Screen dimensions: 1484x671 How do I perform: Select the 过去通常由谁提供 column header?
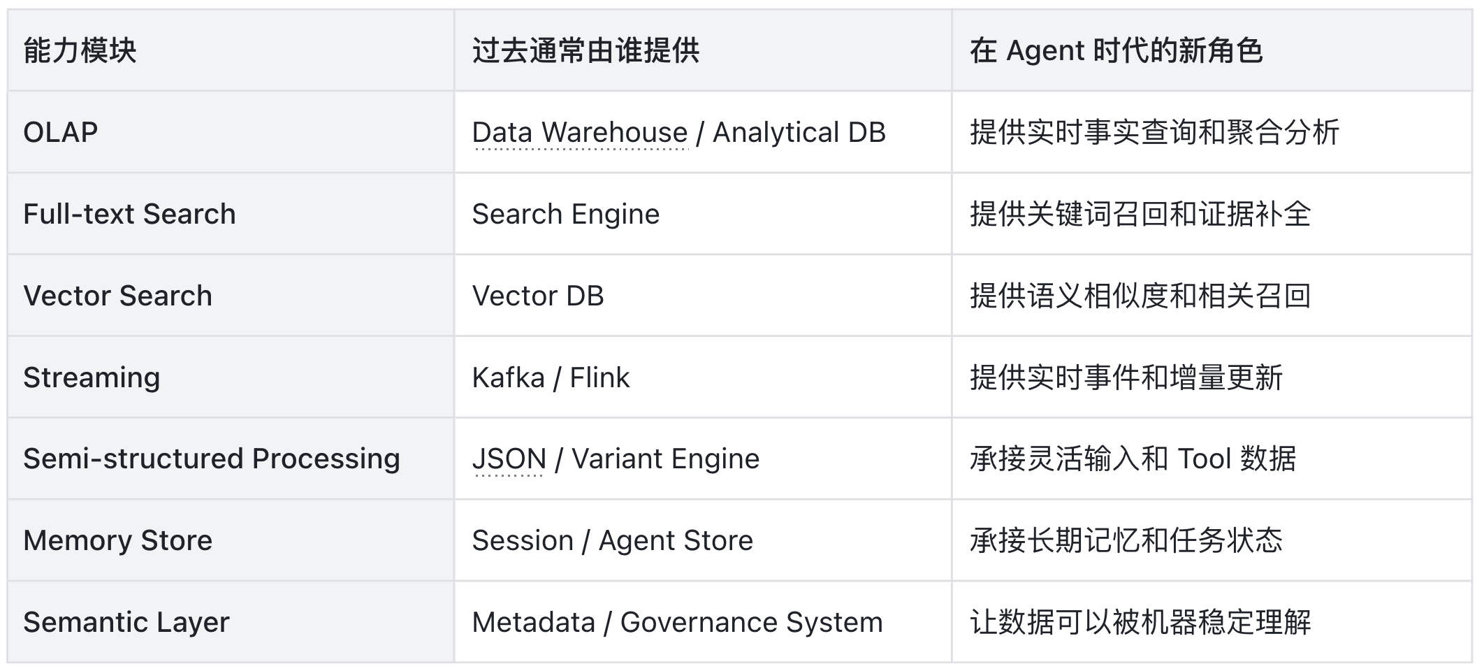tap(703, 50)
